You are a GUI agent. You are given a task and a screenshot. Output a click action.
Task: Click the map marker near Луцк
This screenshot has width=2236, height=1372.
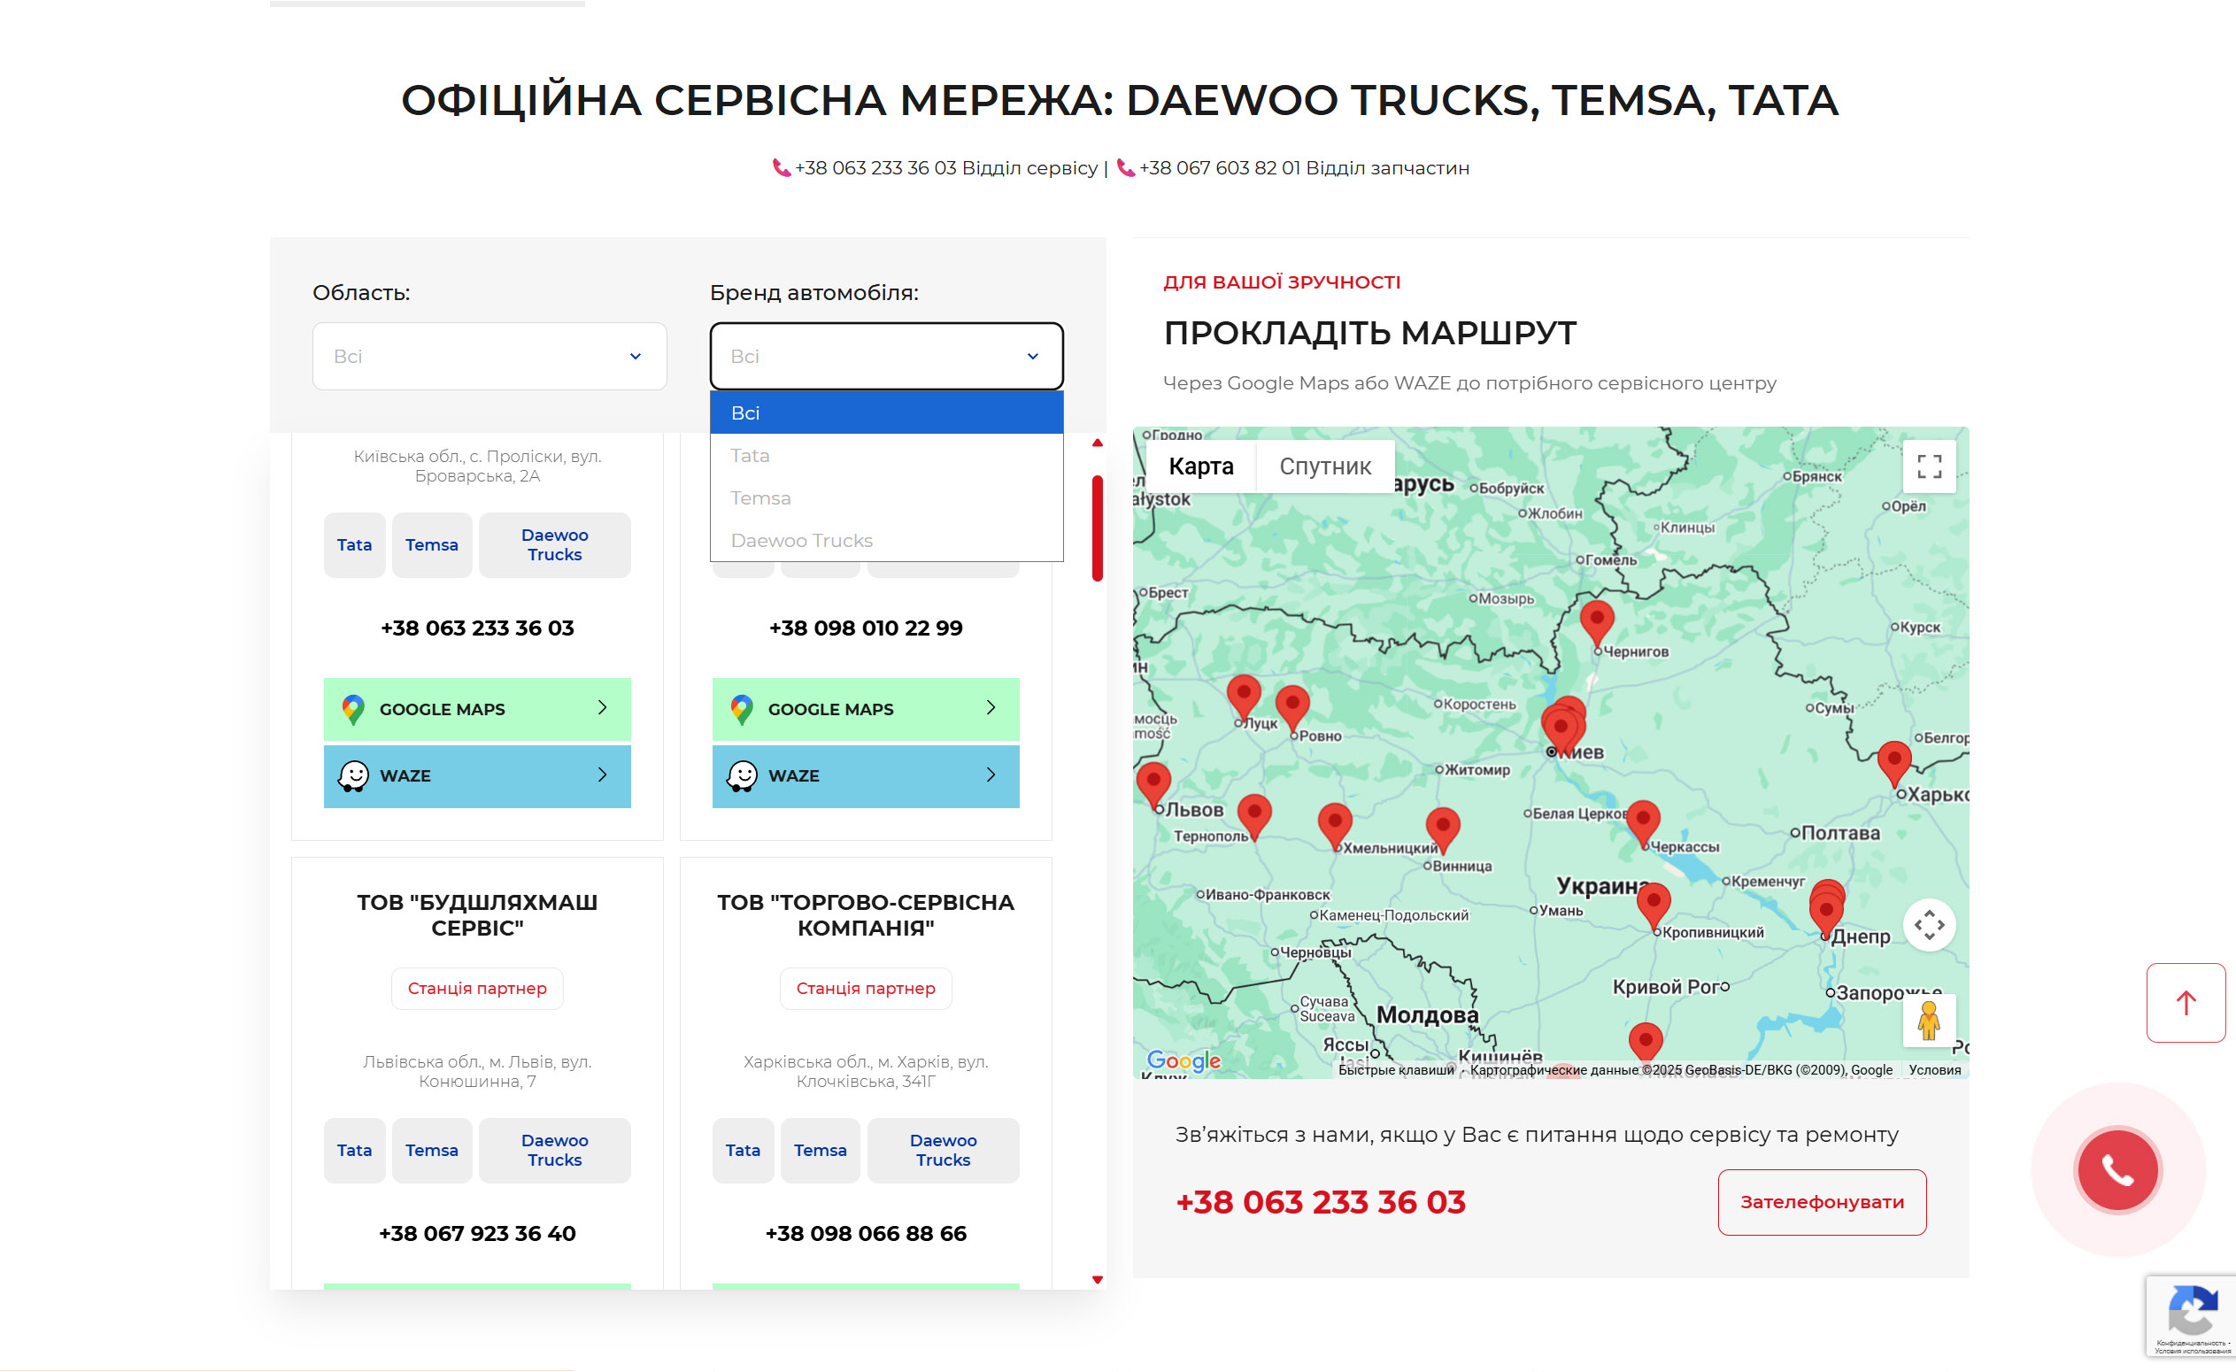pyautogui.click(x=1243, y=694)
